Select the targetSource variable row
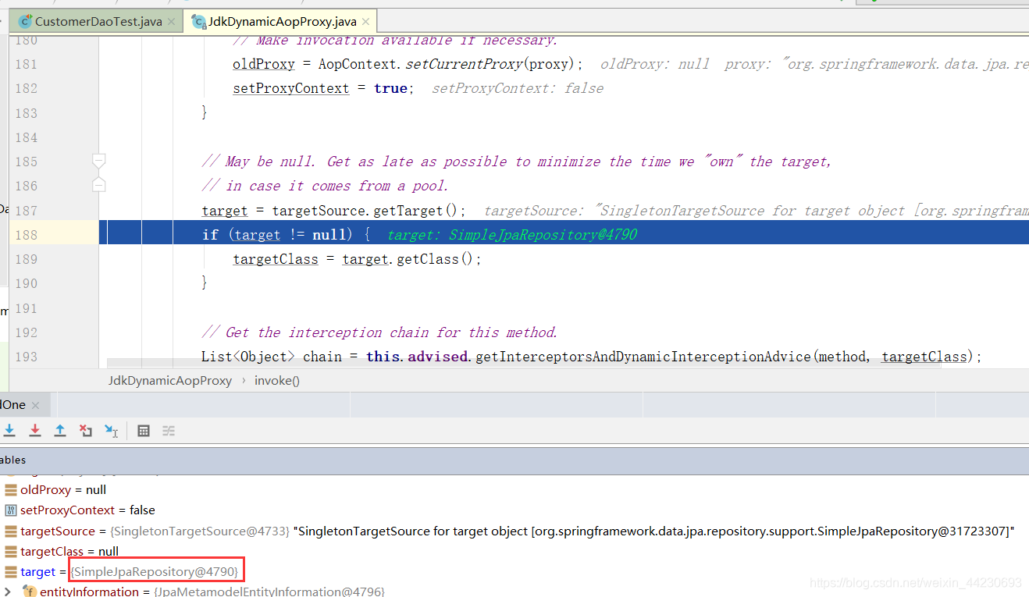1029x597 pixels. (x=514, y=531)
